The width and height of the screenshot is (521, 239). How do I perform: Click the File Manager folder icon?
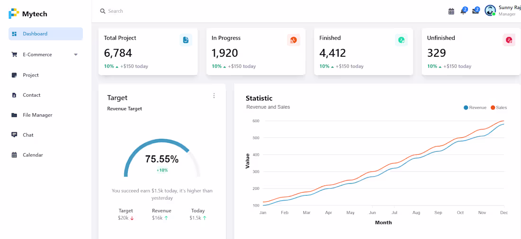pyautogui.click(x=14, y=115)
